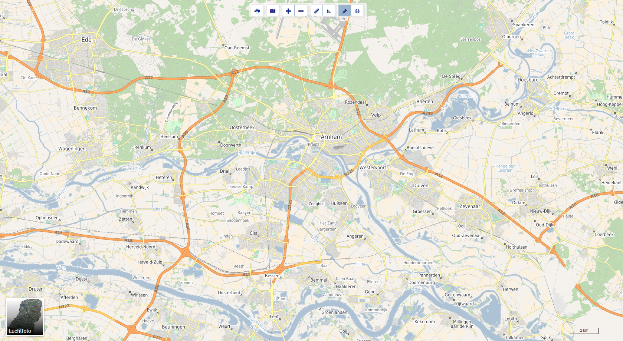Click the Duiven town label
The width and height of the screenshot is (623, 341).
421,186
